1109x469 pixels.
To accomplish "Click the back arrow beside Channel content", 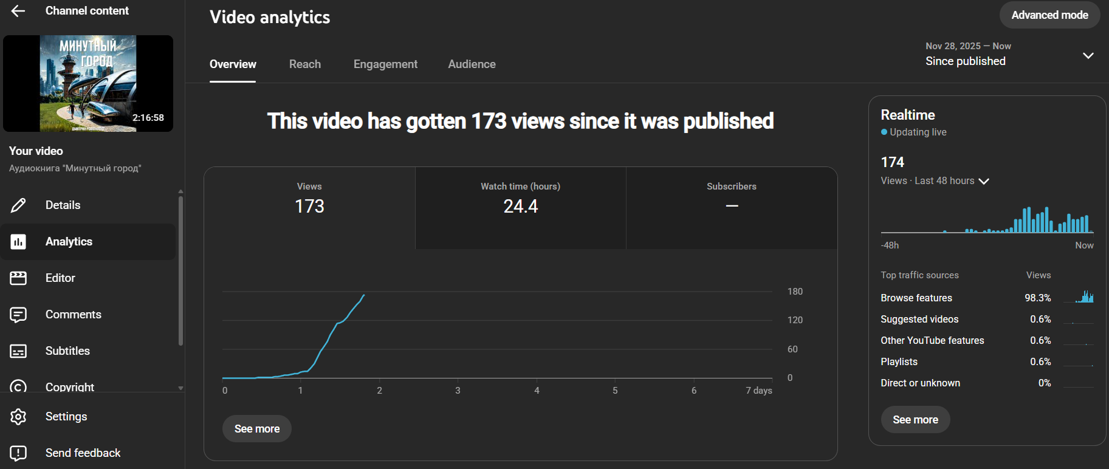I will click(x=18, y=11).
